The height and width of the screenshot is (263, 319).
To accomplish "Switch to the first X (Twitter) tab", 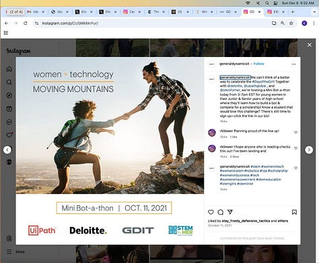I will tap(83, 12).
